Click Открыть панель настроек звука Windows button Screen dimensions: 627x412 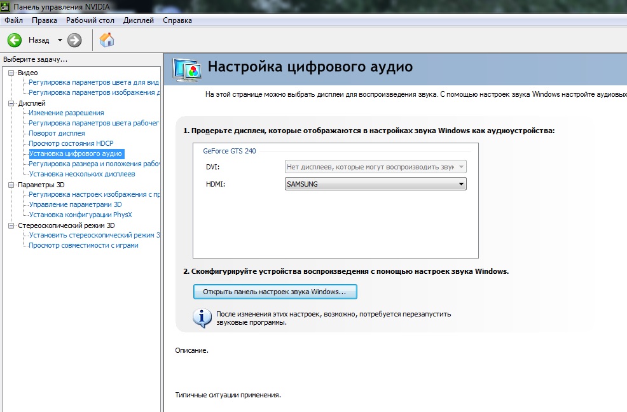pyautogui.click(x=275, y=292)
